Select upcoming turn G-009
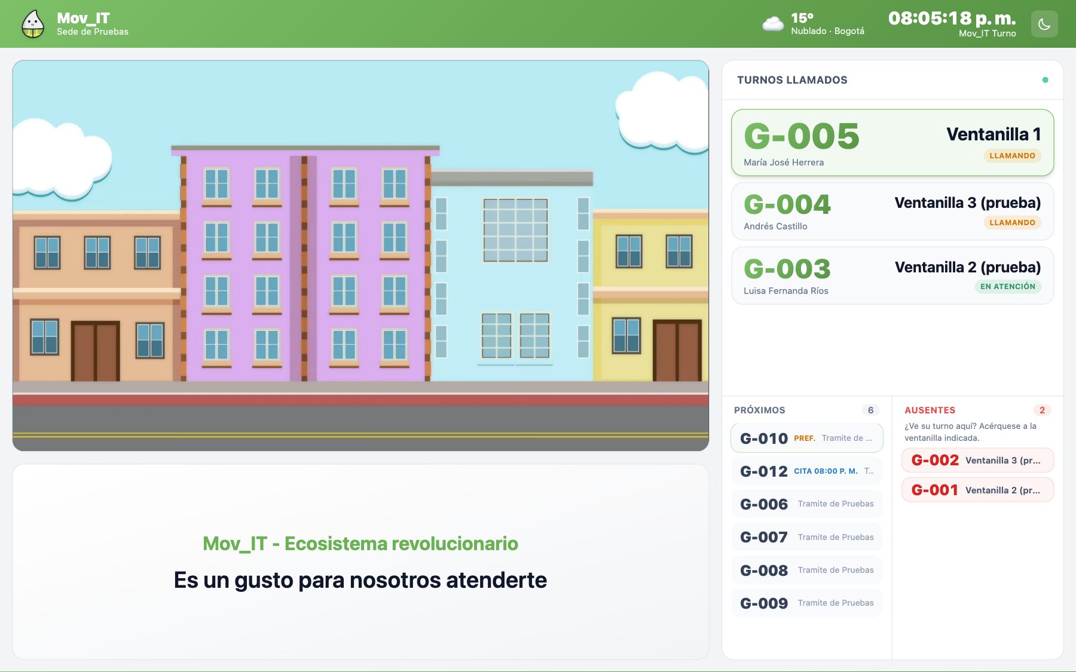This screenshot has width=1076, height=672. point(806,603)
